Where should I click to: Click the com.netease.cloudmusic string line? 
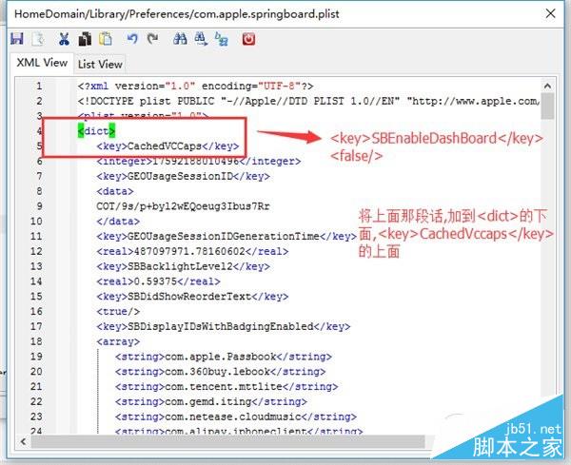[236, 417]
